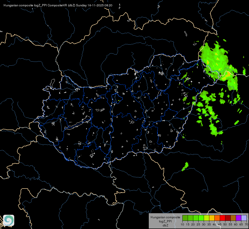This screenshot has height=229, width=249.
Task: Click the 25-30 dBZ bright green swatch
Action: click(201, 218)
